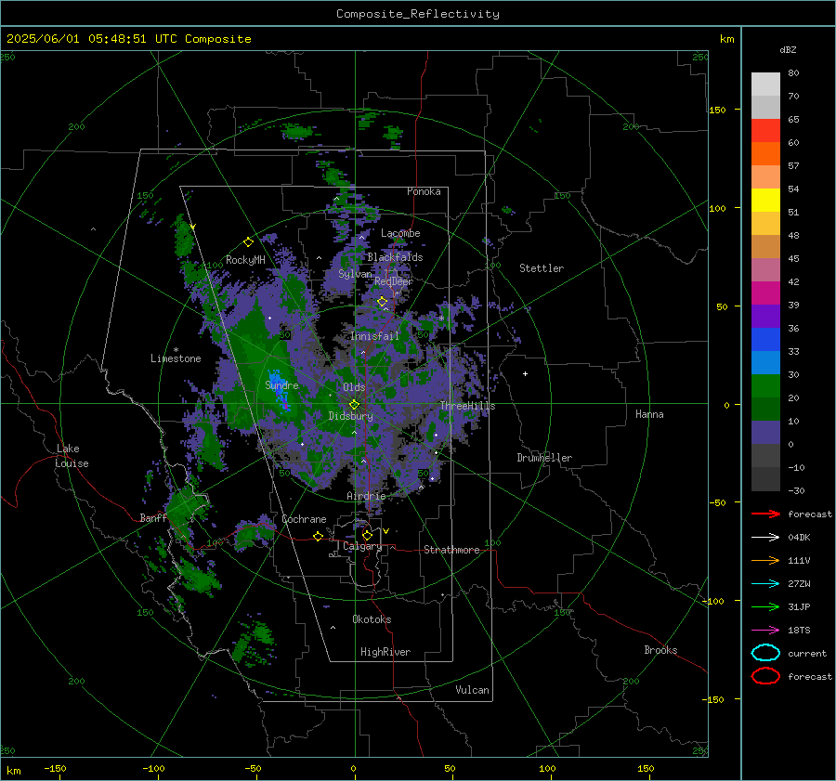The image size is (836, 781).
Task: Click the yellow diamond marker near RockyMH
Action: 248,242
